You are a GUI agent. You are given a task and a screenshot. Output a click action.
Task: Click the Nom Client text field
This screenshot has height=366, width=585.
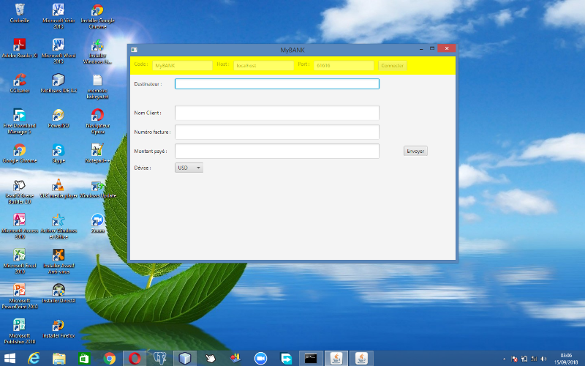coord(277,113)
